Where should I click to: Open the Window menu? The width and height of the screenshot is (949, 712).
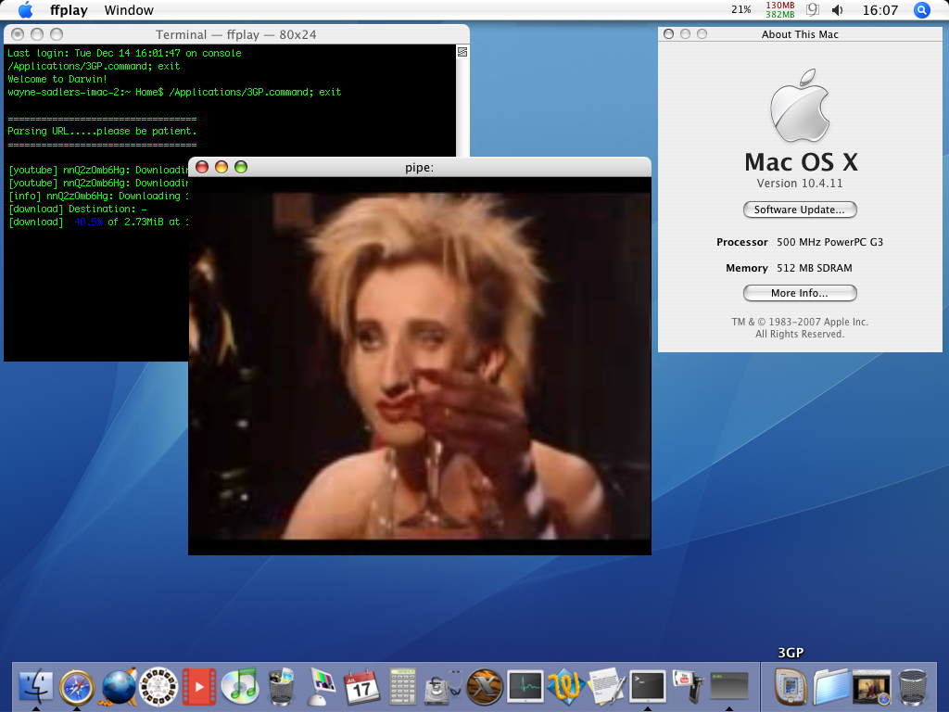click(129, 10)
